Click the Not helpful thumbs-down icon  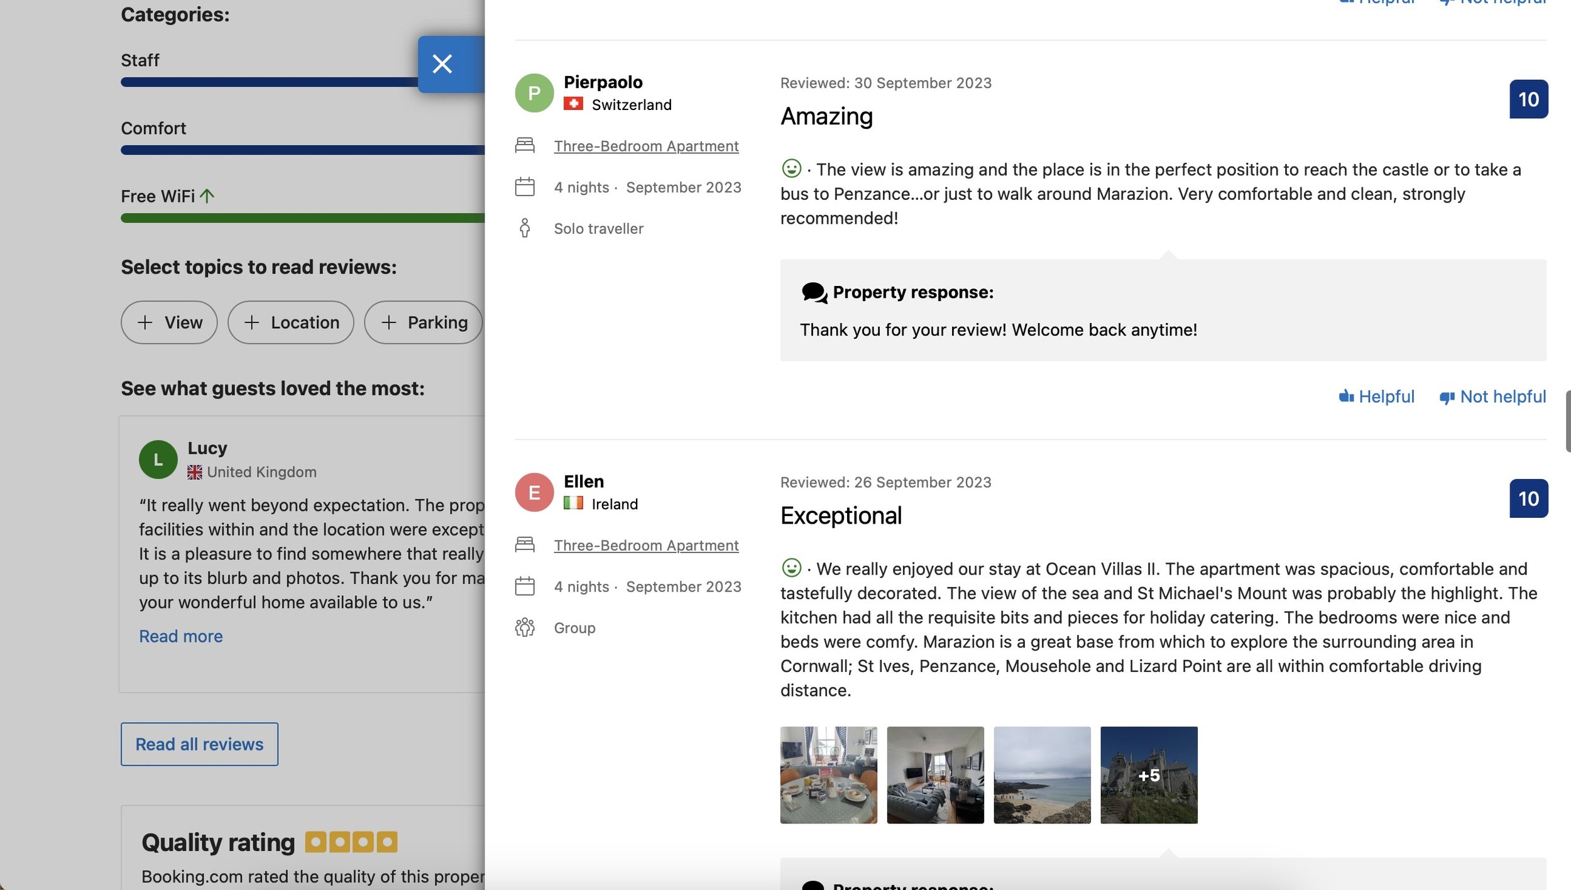coord(1447,397)
